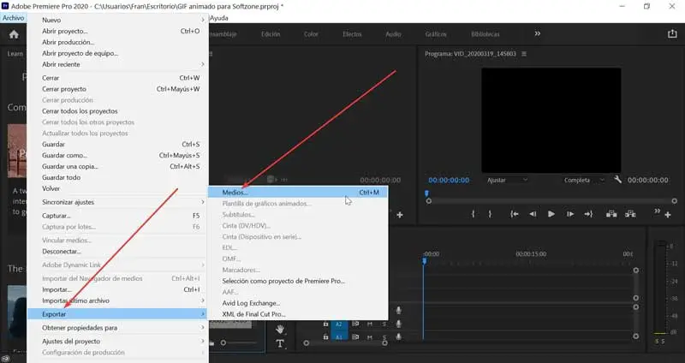Switch to the Gráficos workspace tab

click(x=436, y=34)
